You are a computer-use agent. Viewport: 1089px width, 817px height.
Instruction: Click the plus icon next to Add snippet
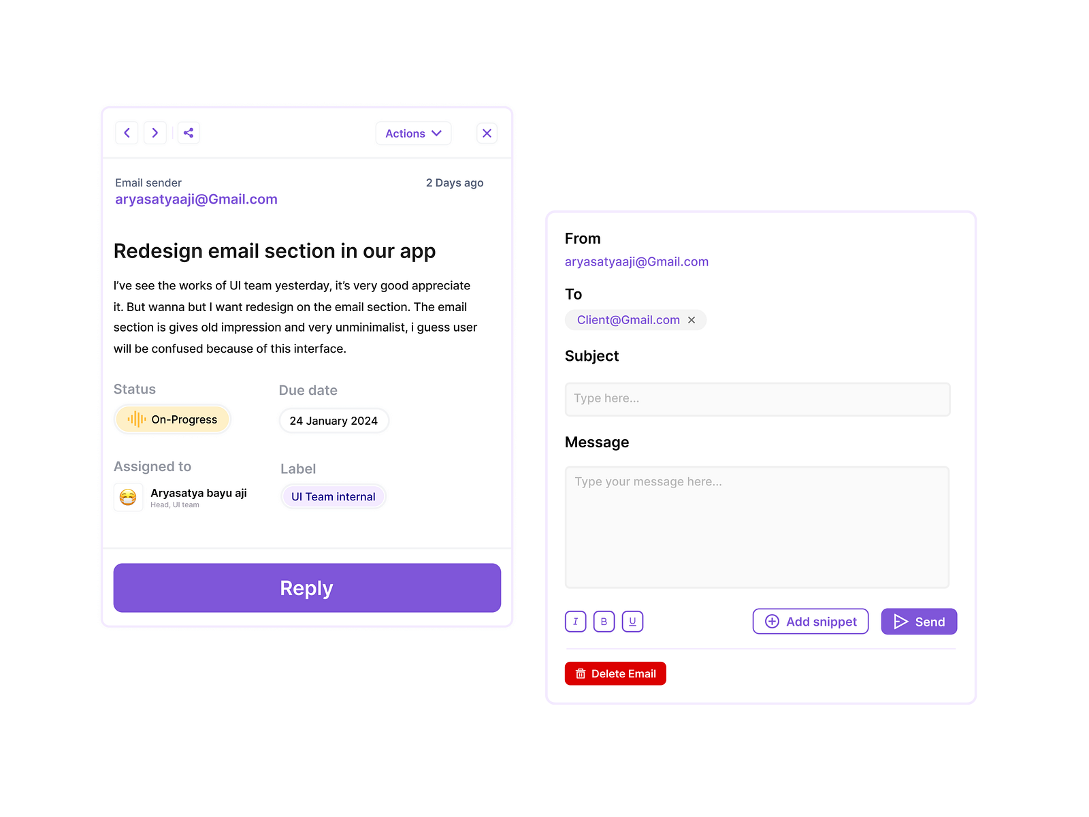(x=771, y=622)
